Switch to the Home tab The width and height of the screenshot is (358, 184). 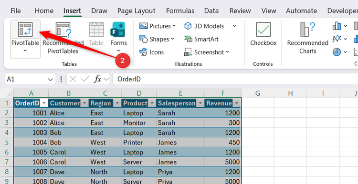point(44,10)
